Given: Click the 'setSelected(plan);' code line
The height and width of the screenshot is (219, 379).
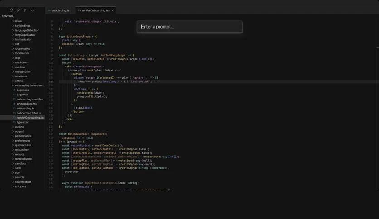Looking at the screenshot, I should [x=91, y=93].
